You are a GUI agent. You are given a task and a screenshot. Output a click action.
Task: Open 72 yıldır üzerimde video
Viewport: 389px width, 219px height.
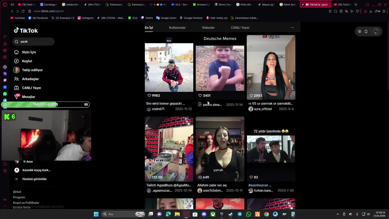[x=271, y=149]
